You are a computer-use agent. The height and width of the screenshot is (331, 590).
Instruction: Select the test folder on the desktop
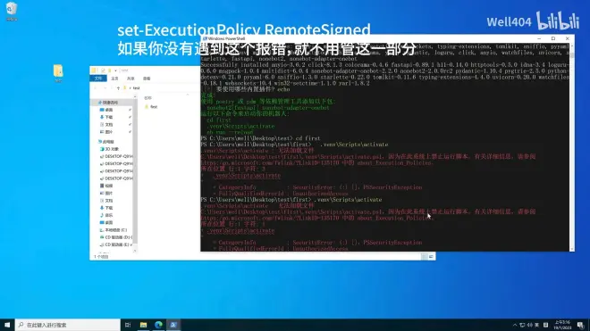tap(58, 73)
